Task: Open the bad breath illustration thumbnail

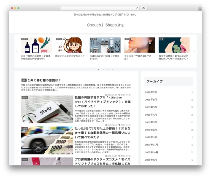Action: click(x=174, y=45)
